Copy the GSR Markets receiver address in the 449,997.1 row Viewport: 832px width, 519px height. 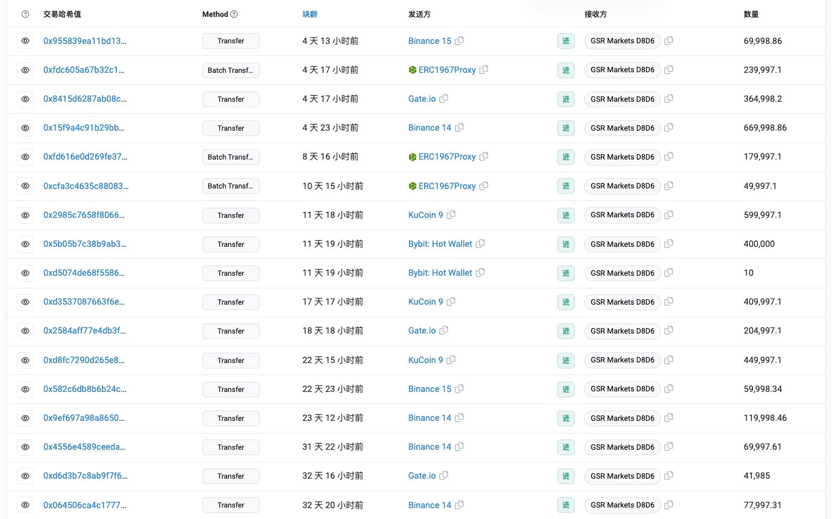[x=669, y=360]
